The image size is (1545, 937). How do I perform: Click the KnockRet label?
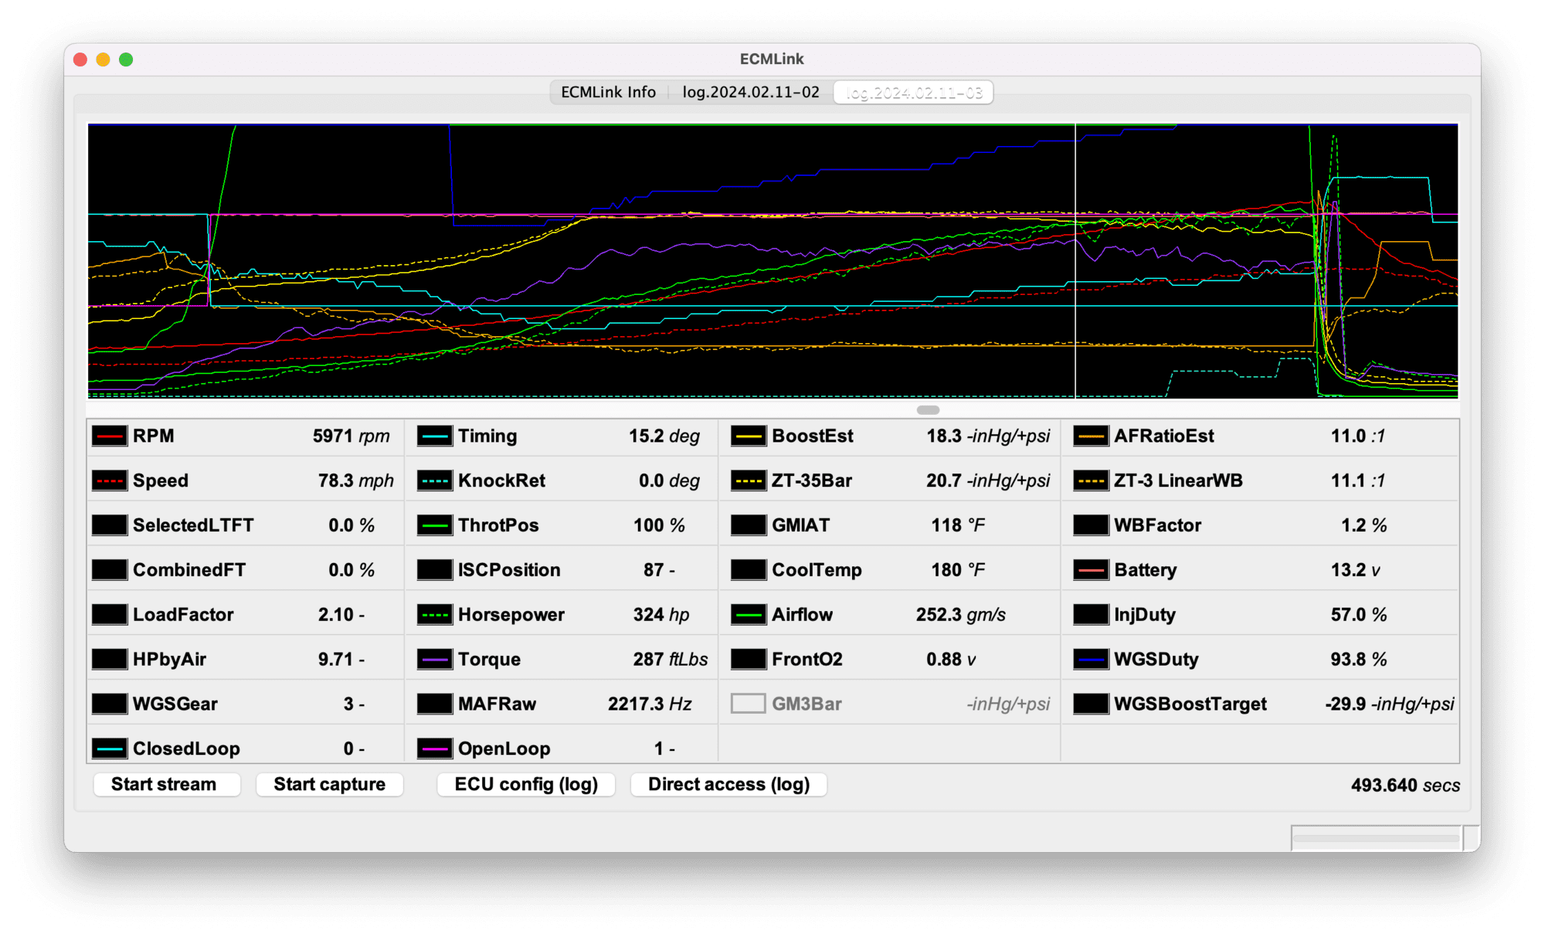tap(501, 481)
